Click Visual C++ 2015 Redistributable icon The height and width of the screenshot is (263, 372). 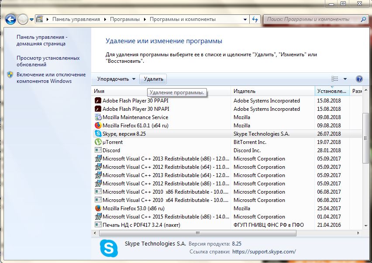(98, 217)
